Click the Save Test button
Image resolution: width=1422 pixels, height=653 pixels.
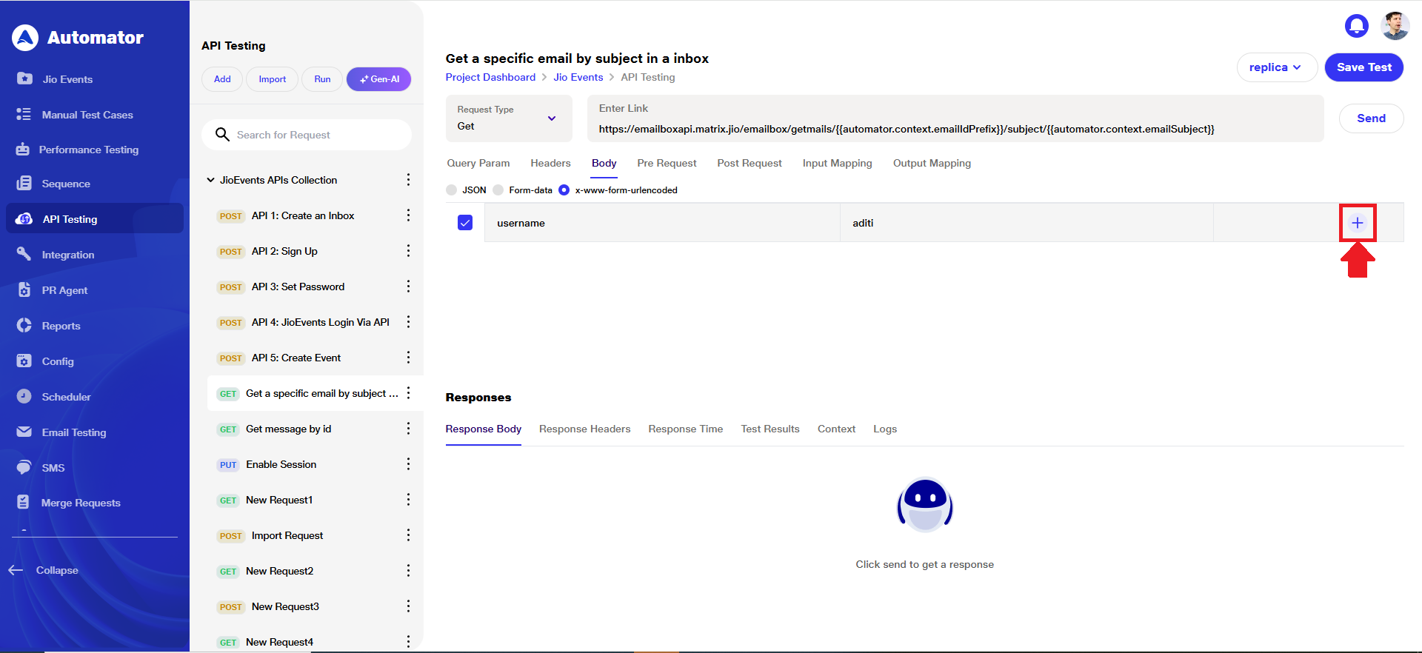[1363, 67]
